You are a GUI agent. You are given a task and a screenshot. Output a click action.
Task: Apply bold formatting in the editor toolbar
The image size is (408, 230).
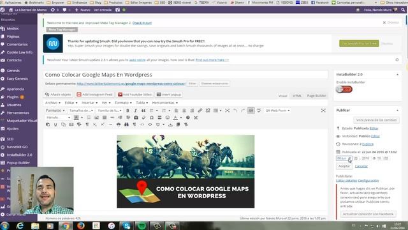click(x=127, y=111)
